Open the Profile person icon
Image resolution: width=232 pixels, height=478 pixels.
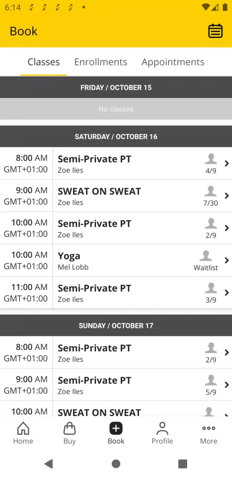click(162, 428)
